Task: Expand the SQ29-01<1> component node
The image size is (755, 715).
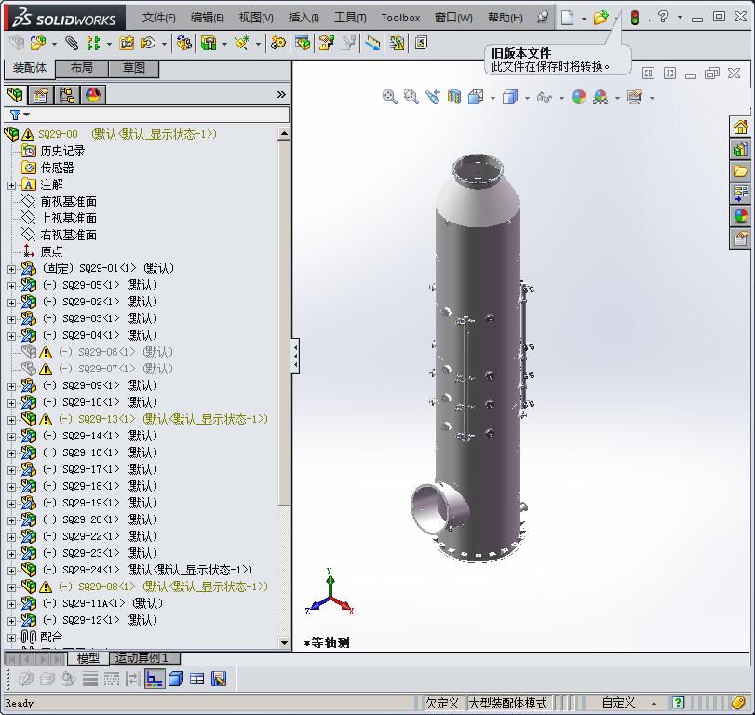Action: coord(11,270)
